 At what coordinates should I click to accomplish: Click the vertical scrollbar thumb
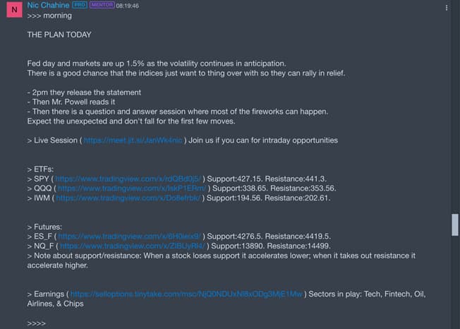coord(455,225)
